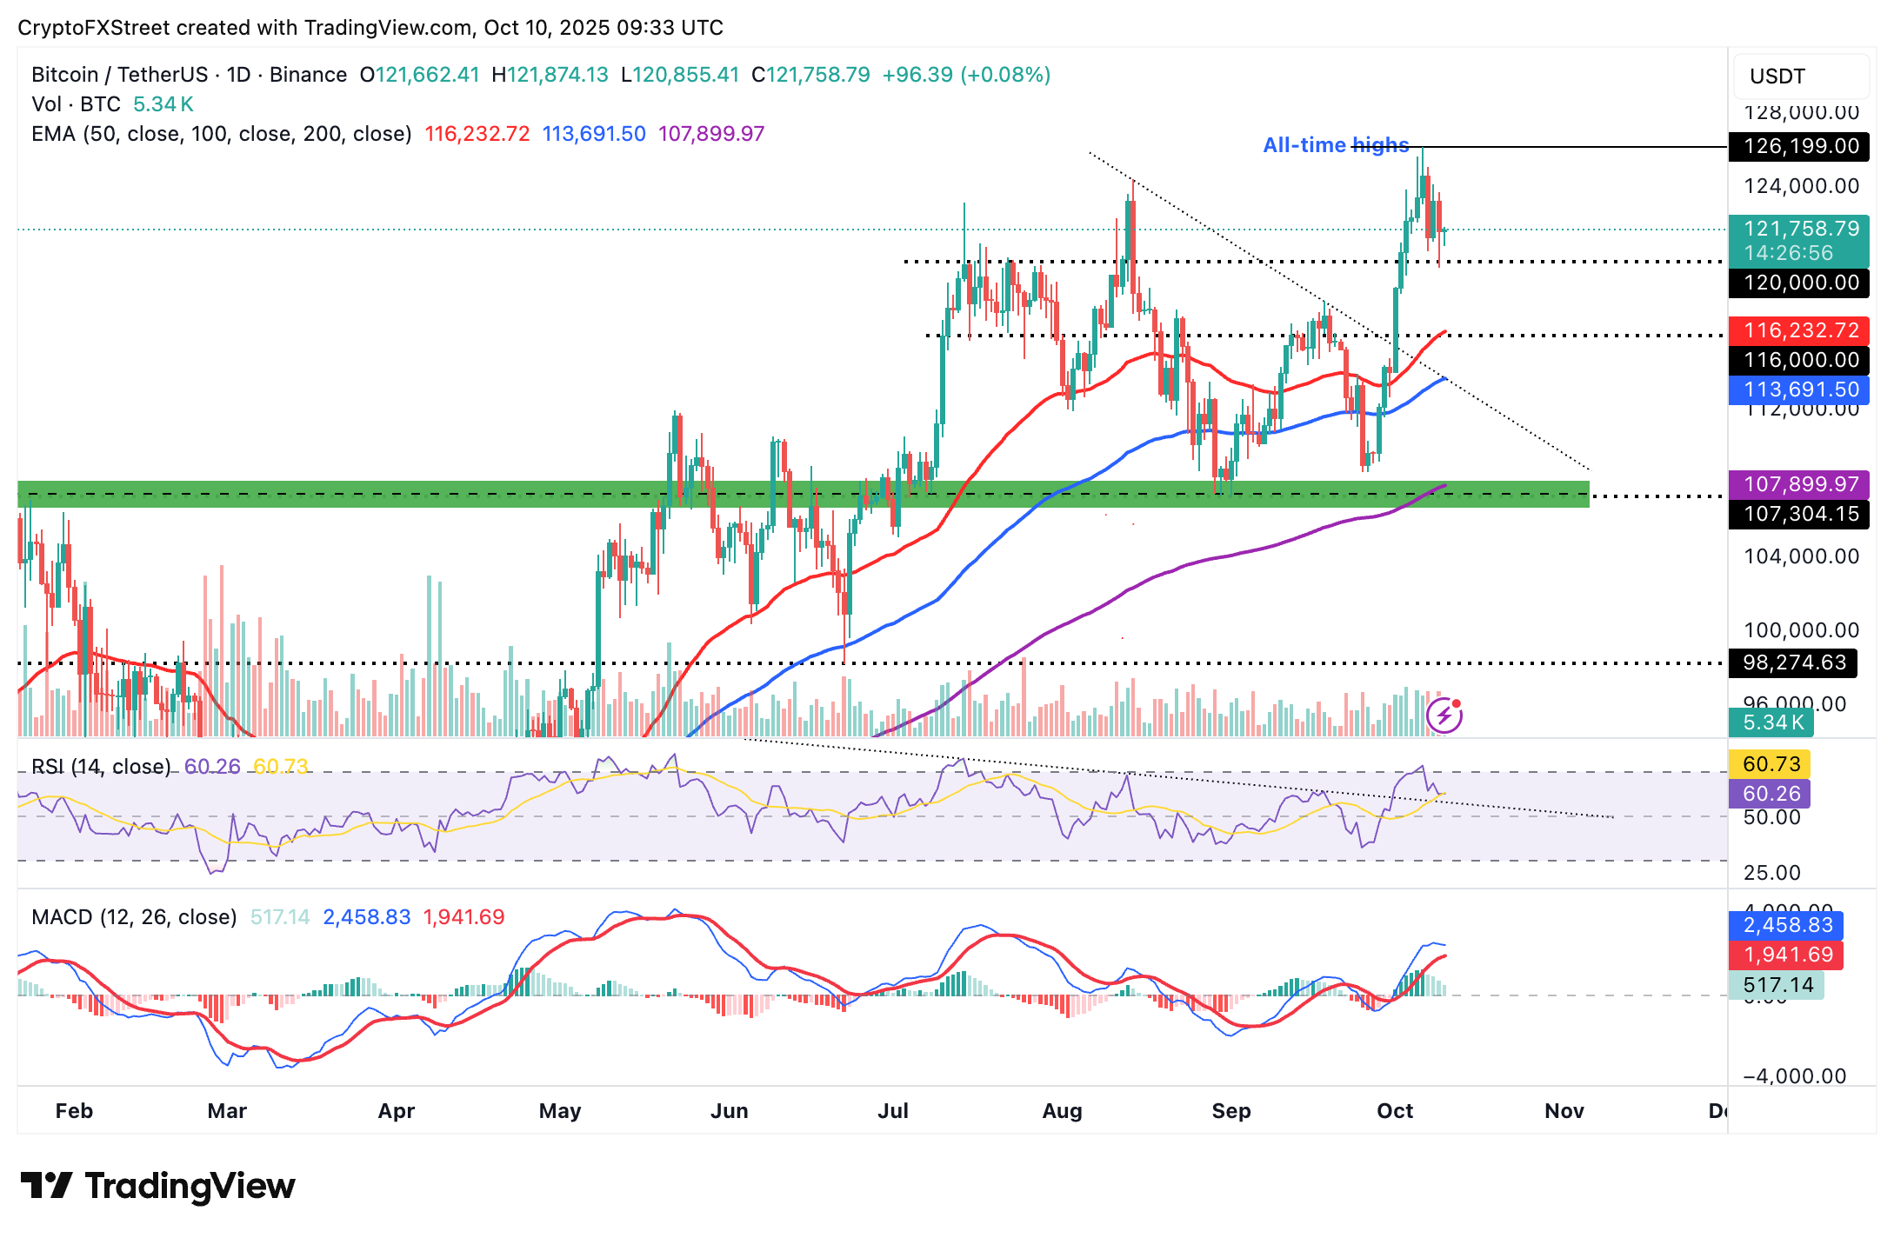Click the All-time highs text label

click(x=1335, y=145)
